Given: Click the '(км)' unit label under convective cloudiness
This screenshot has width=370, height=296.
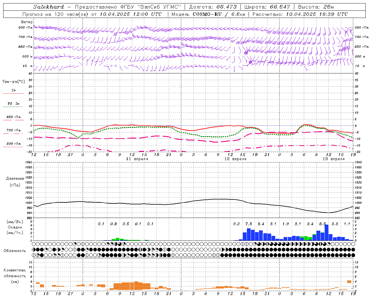Looking at the screenshot, I should pos(15,282).
